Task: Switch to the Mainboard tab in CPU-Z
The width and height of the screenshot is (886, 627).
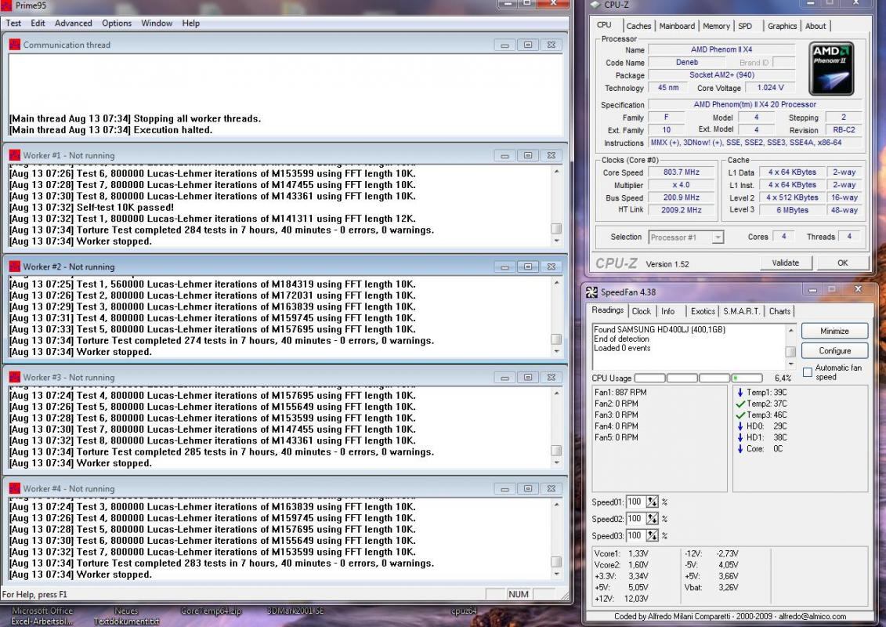Action: point(677,26)
